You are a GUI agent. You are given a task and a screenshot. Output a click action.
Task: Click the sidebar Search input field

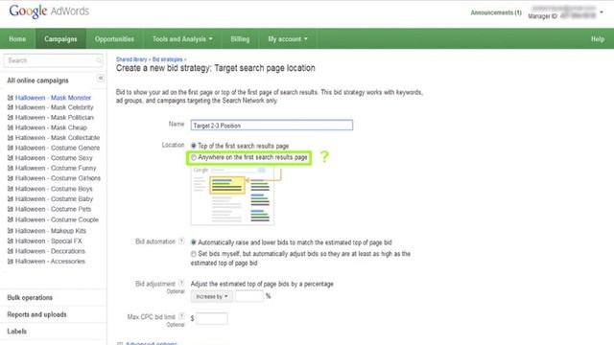[x=54, y=60]
